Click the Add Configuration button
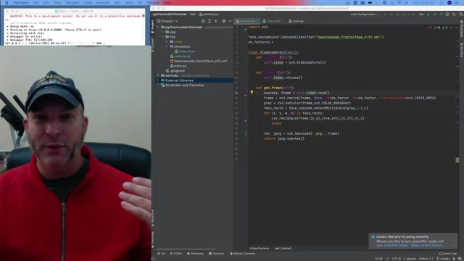 click(x=364, y=14)
